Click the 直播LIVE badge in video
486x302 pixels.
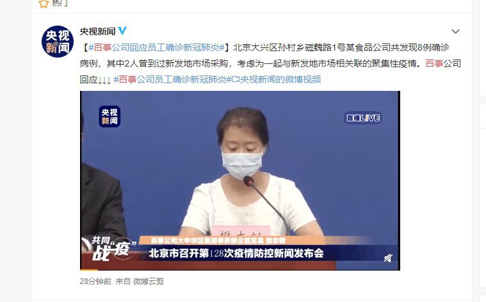363,118
